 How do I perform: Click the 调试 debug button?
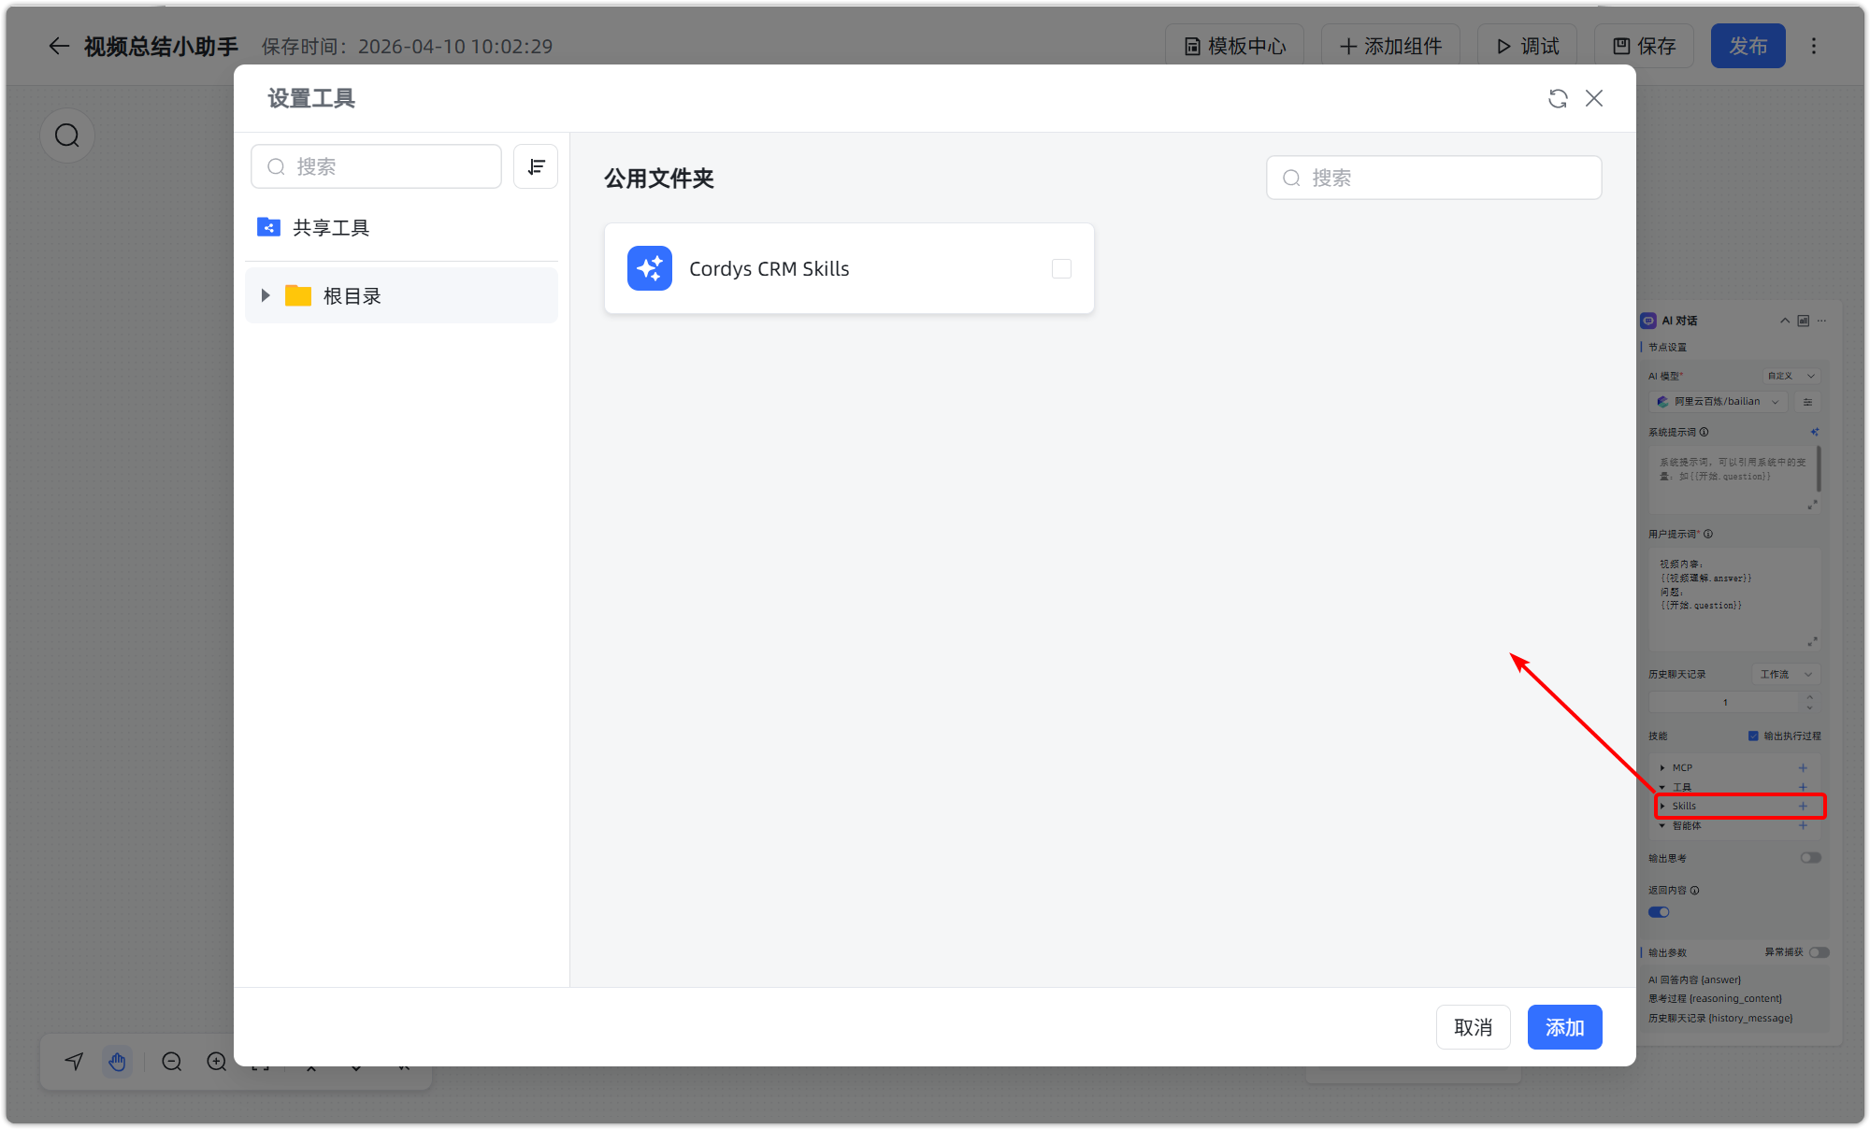pos(1527,46)
